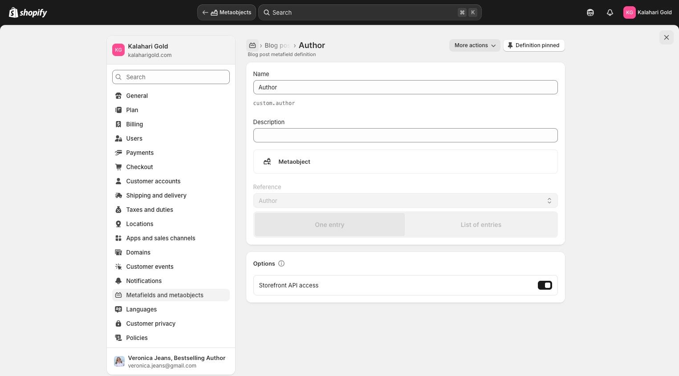Open Metafields and metaobjects settings
The width and height of the screenshot is (679, 376).
point(165,295)
